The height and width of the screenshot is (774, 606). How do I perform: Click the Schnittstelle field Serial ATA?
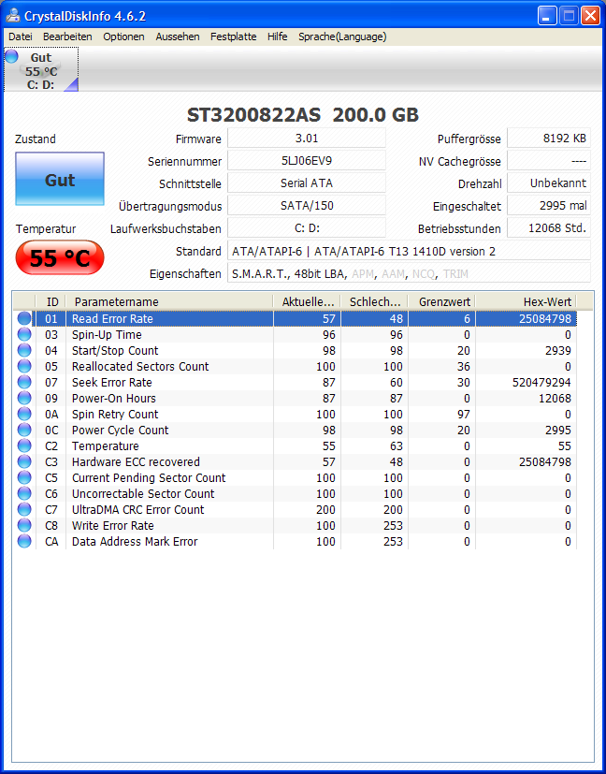307,183
